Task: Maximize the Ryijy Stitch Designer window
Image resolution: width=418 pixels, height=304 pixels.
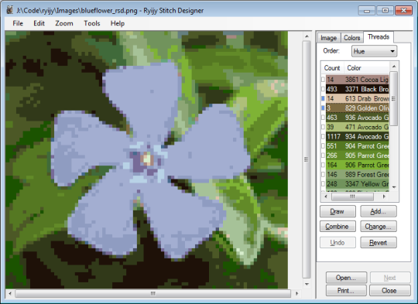Action: click(x=385, y=11)
